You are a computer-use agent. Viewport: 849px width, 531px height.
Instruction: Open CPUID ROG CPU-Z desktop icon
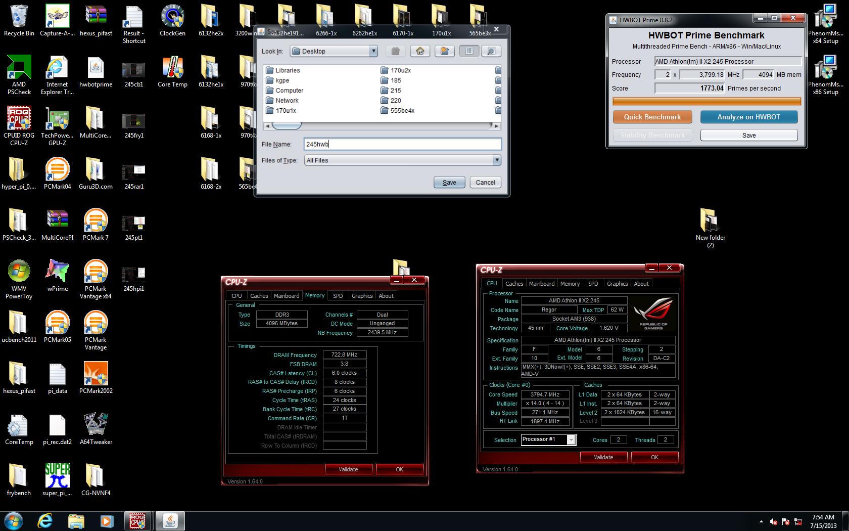19,126
